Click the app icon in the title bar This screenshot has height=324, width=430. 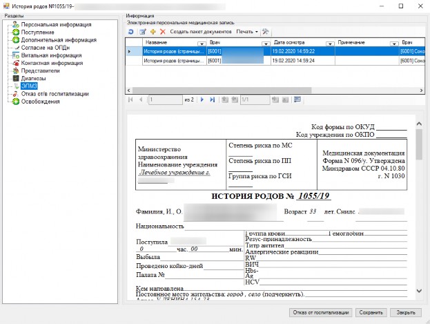tap(6, 6)
